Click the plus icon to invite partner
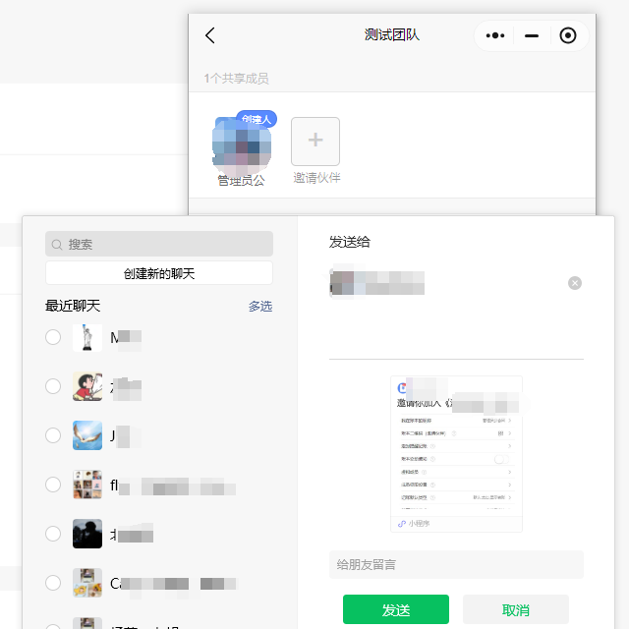 (315, 142)
